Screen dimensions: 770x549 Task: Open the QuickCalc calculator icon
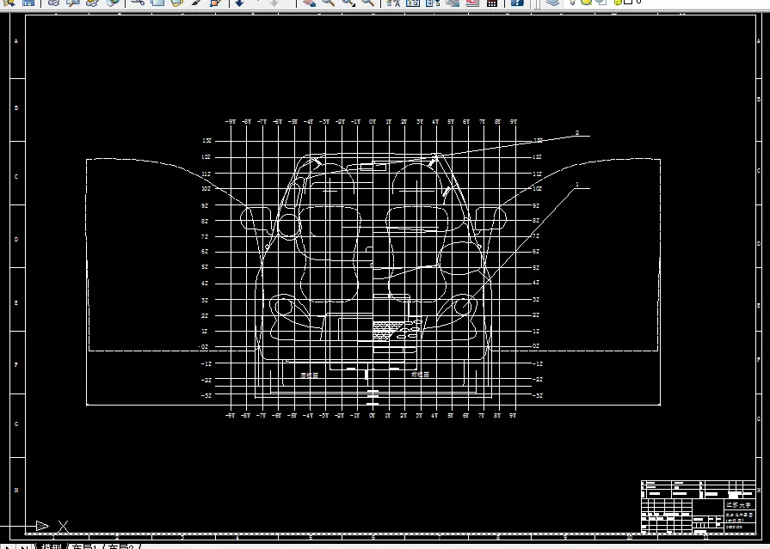tap(491, 3)
